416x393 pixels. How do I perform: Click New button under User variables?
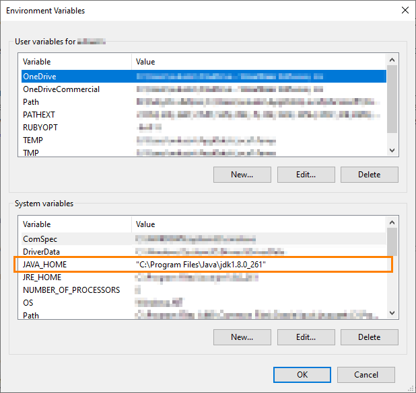[x=242, y=175]
